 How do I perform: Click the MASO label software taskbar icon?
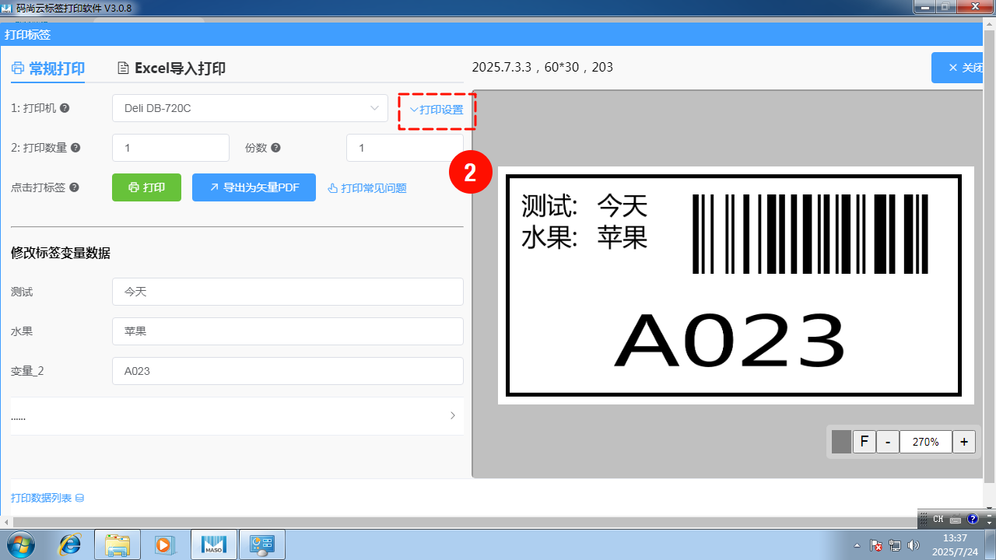coord(213,544)
